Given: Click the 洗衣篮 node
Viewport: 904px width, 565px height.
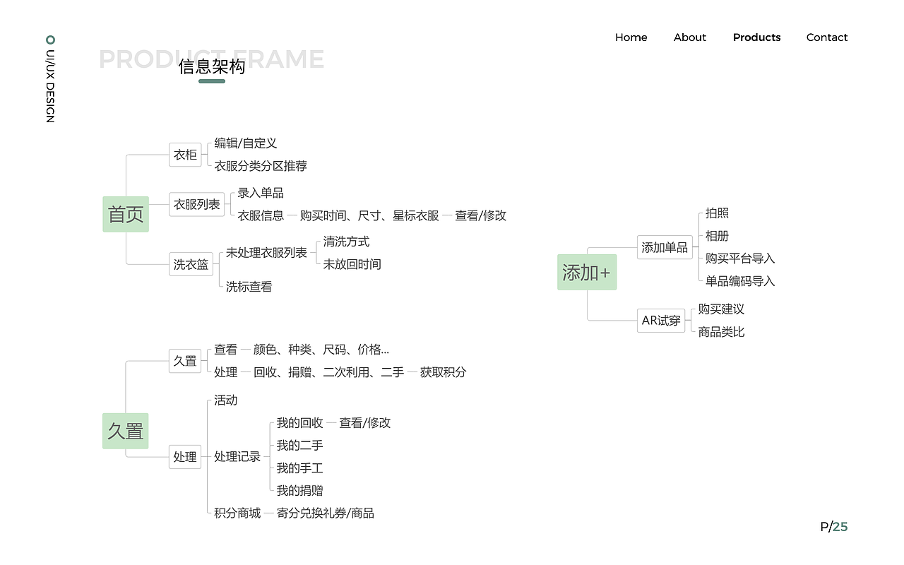Looking at the screenshot, I should [191, 263].
